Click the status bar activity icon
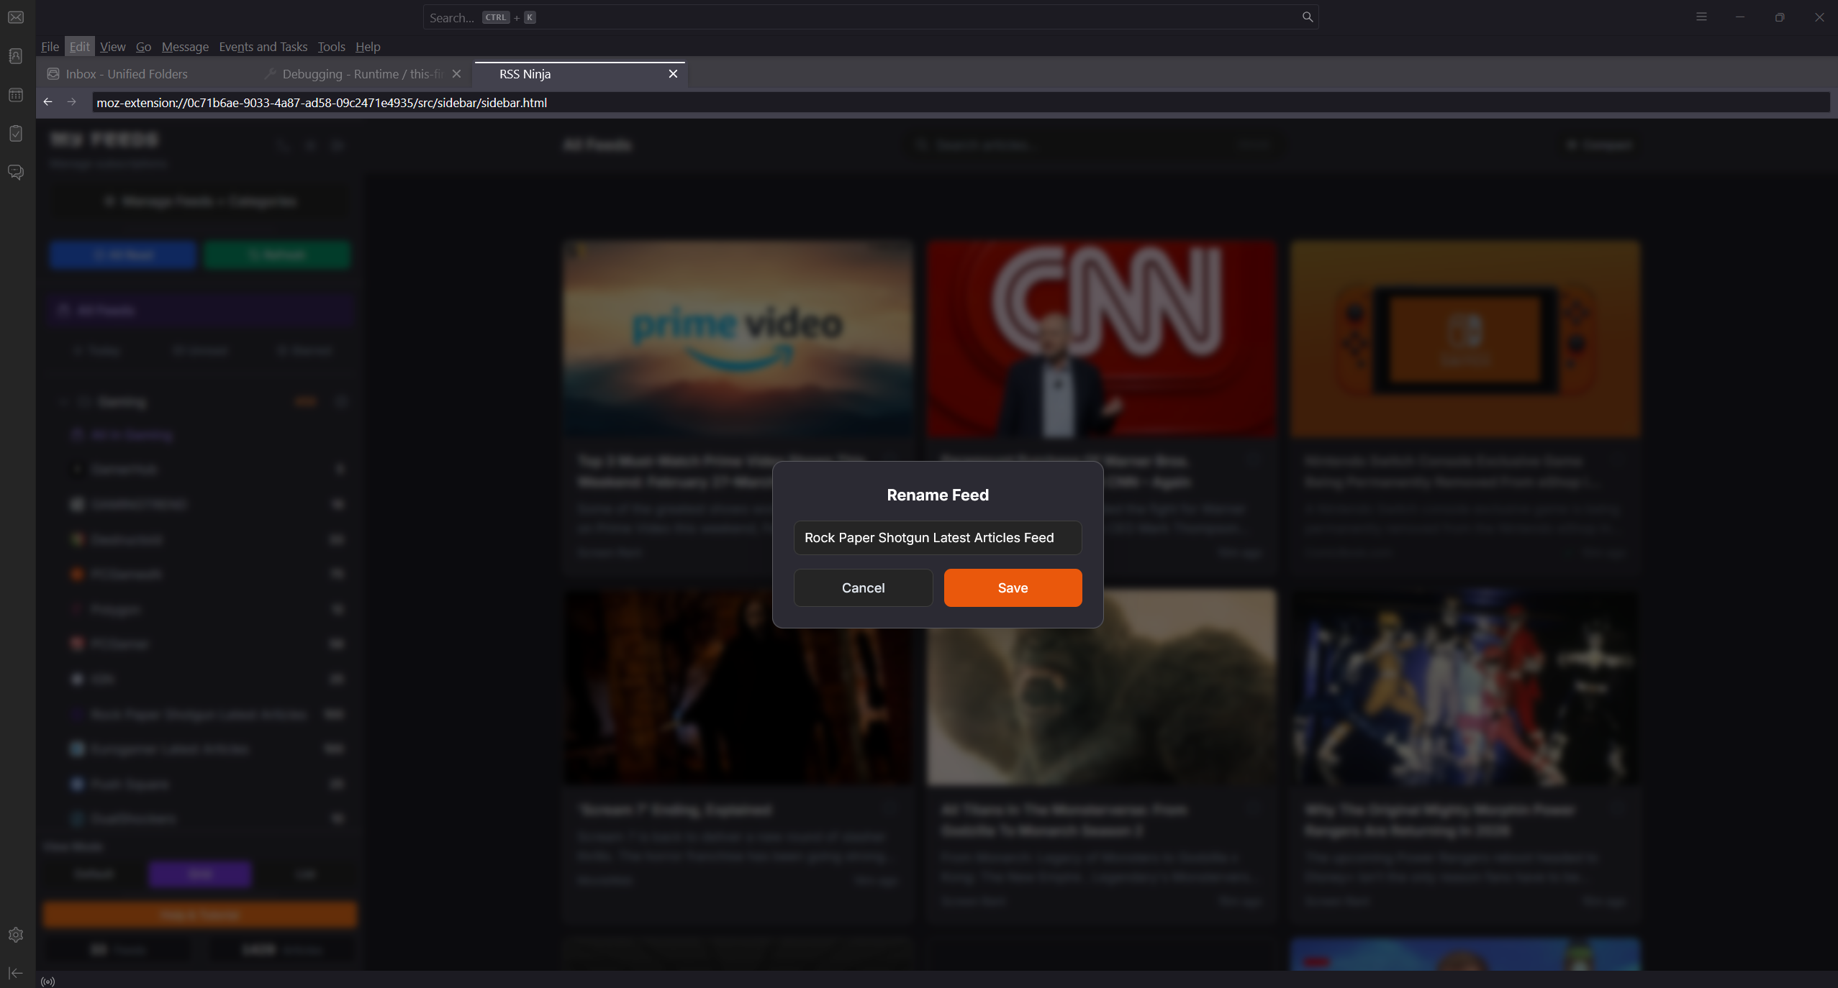The image size is (1838, 988). tap(48, 982)
